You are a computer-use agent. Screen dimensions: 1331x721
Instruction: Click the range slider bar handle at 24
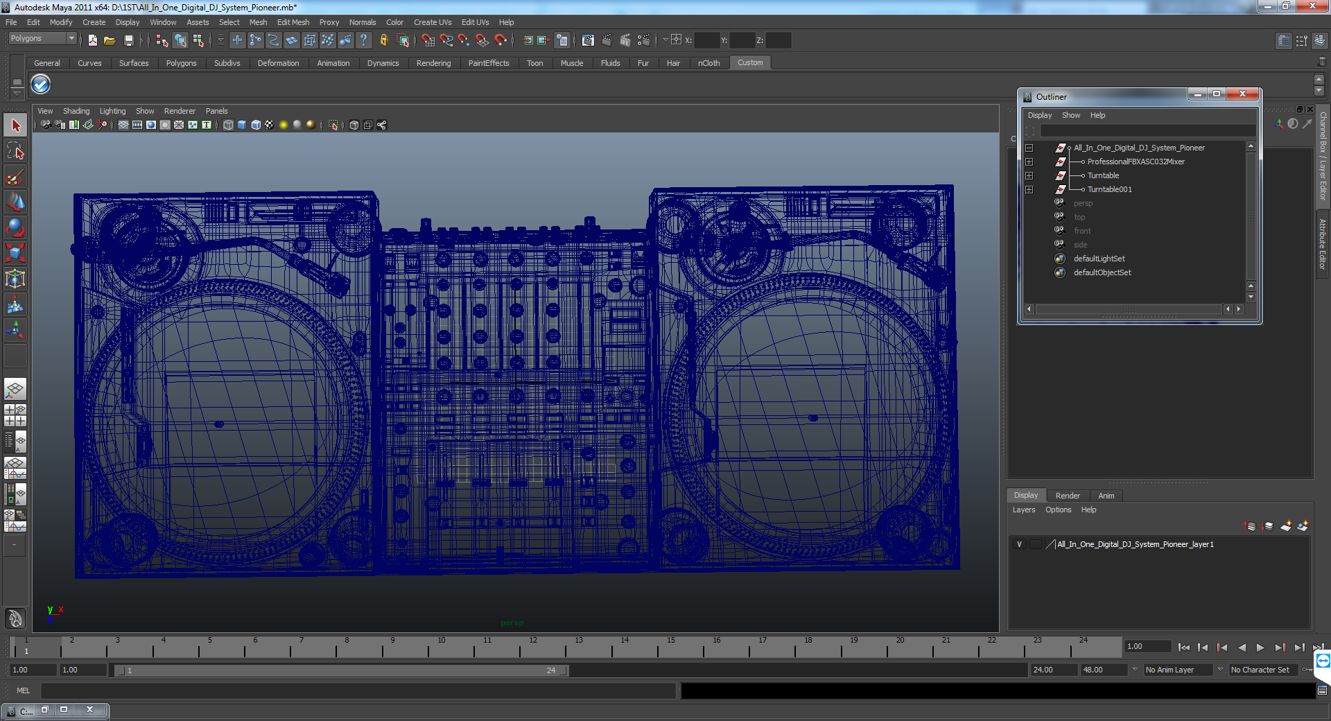pos(564,670)
